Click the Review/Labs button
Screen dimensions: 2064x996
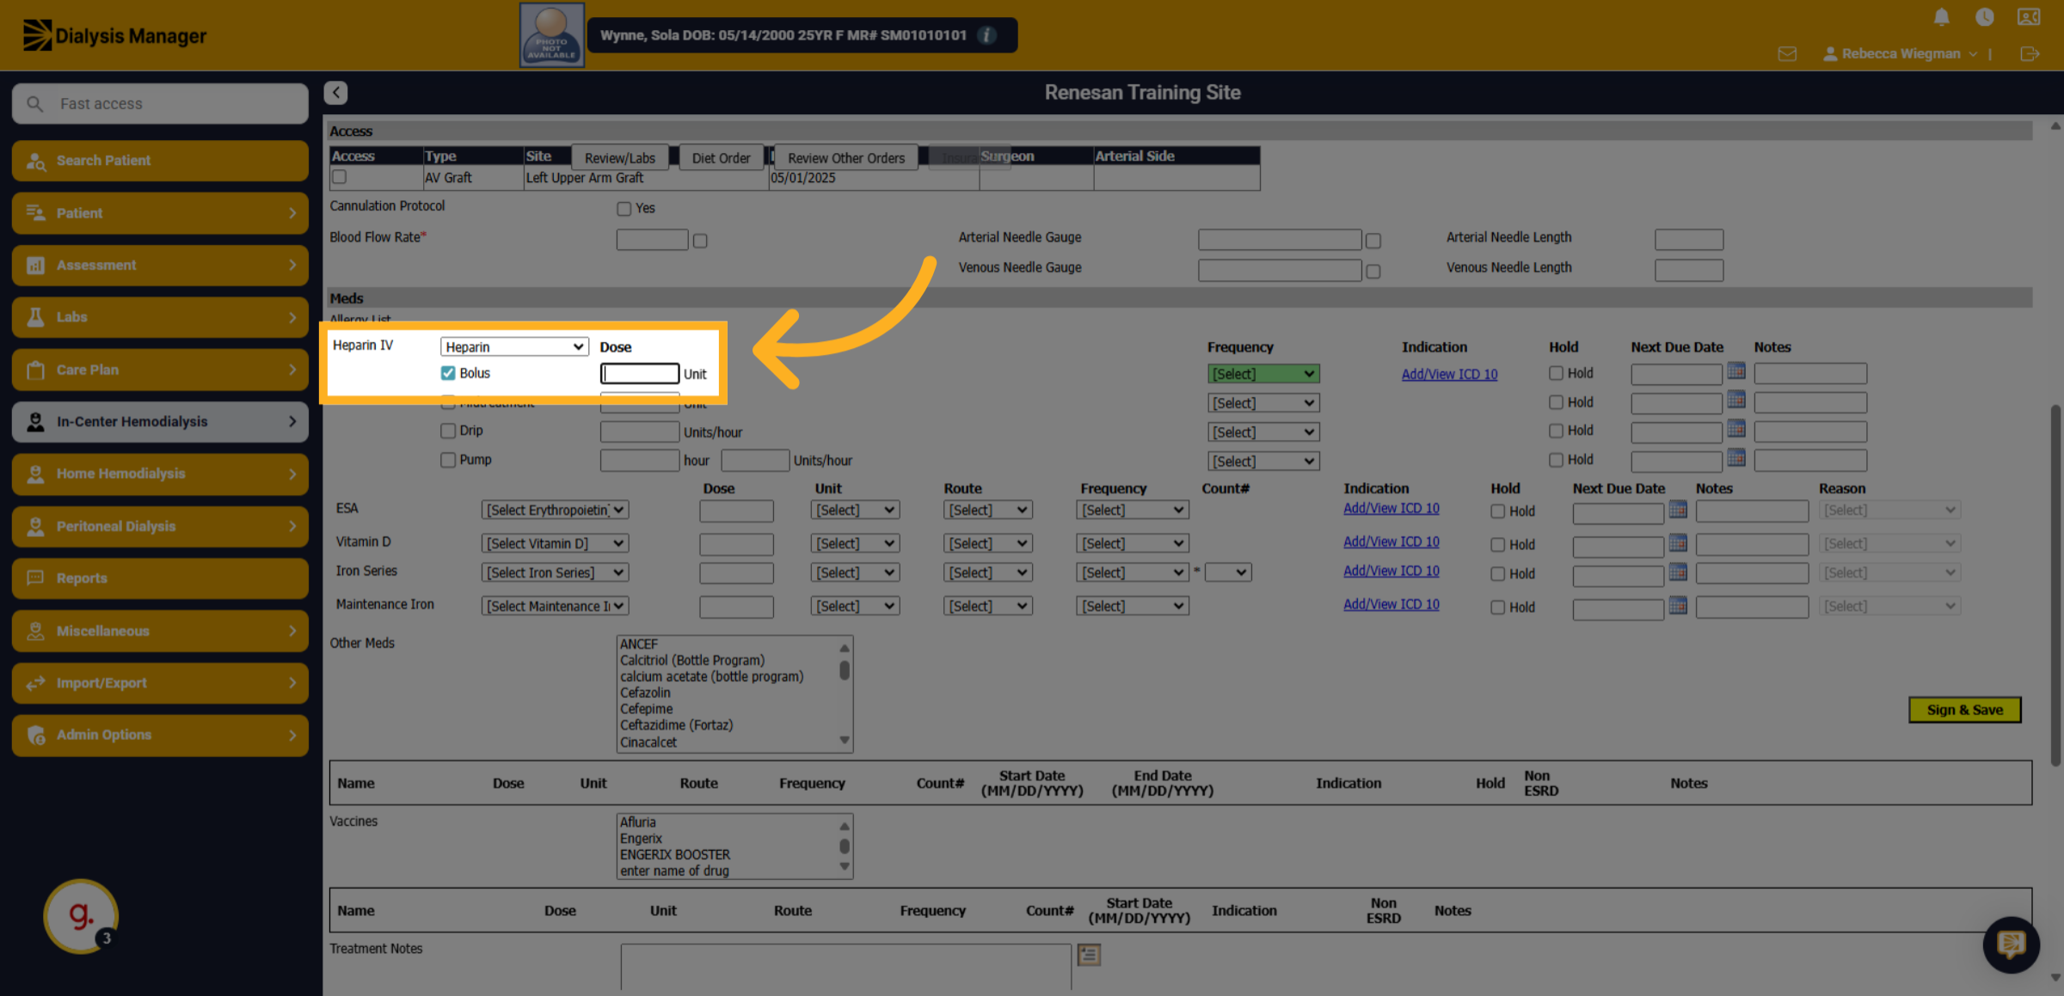point(619,158)
